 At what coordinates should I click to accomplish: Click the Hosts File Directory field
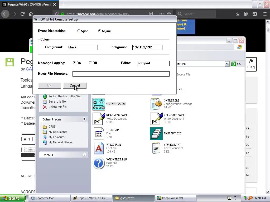[121, 74]
